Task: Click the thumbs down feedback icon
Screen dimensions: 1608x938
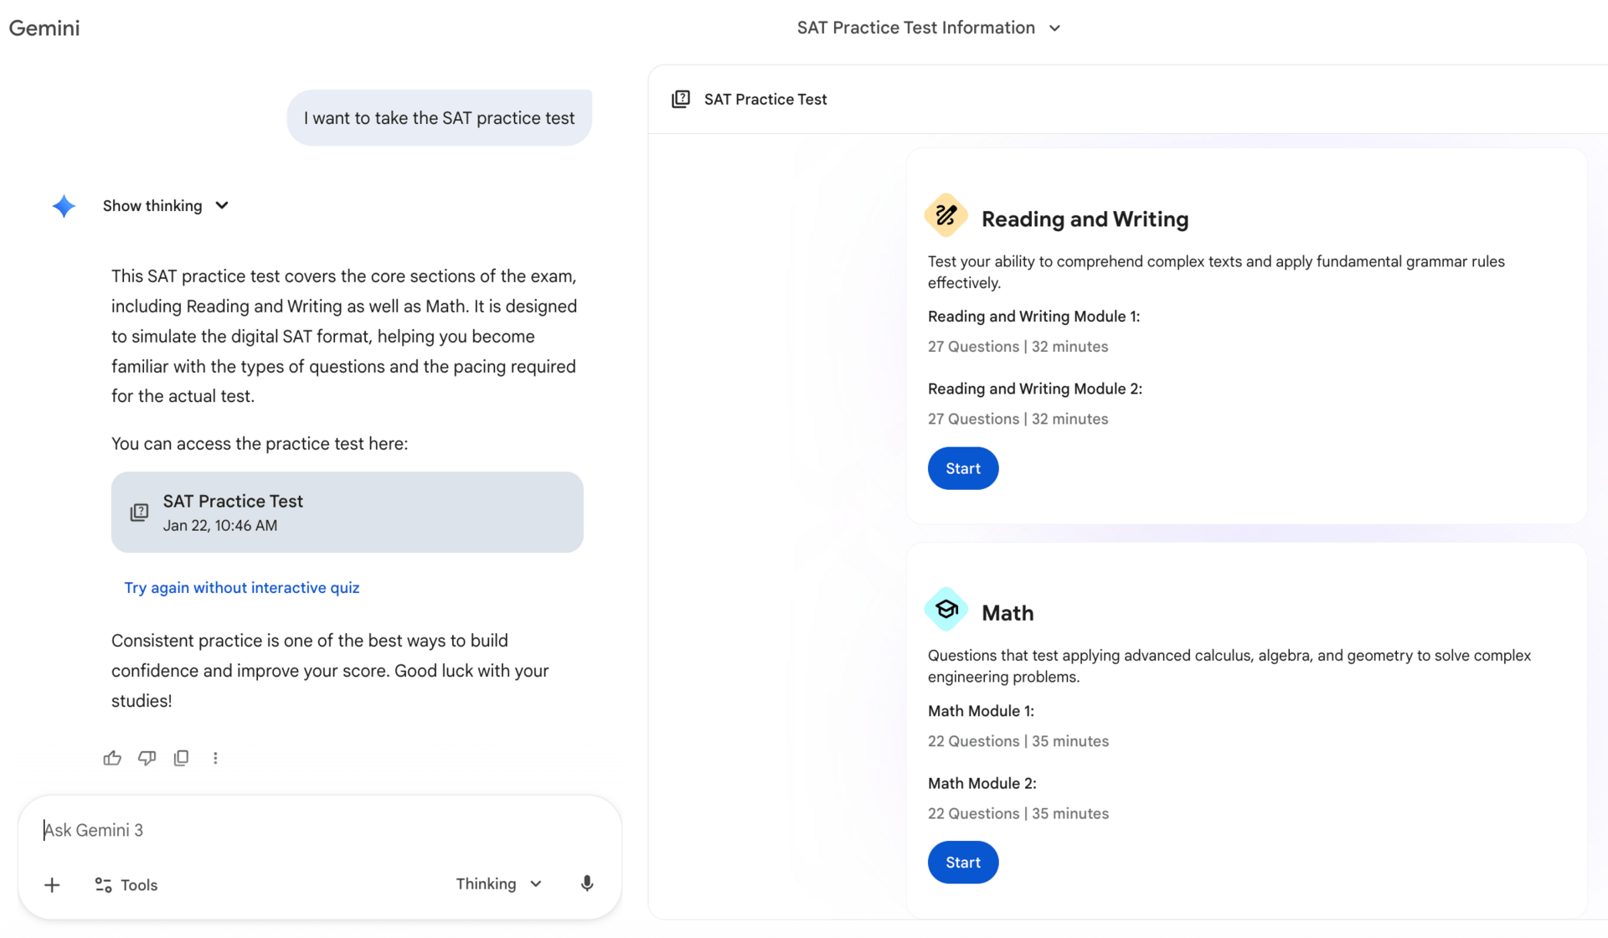Action: coord(147,758)
